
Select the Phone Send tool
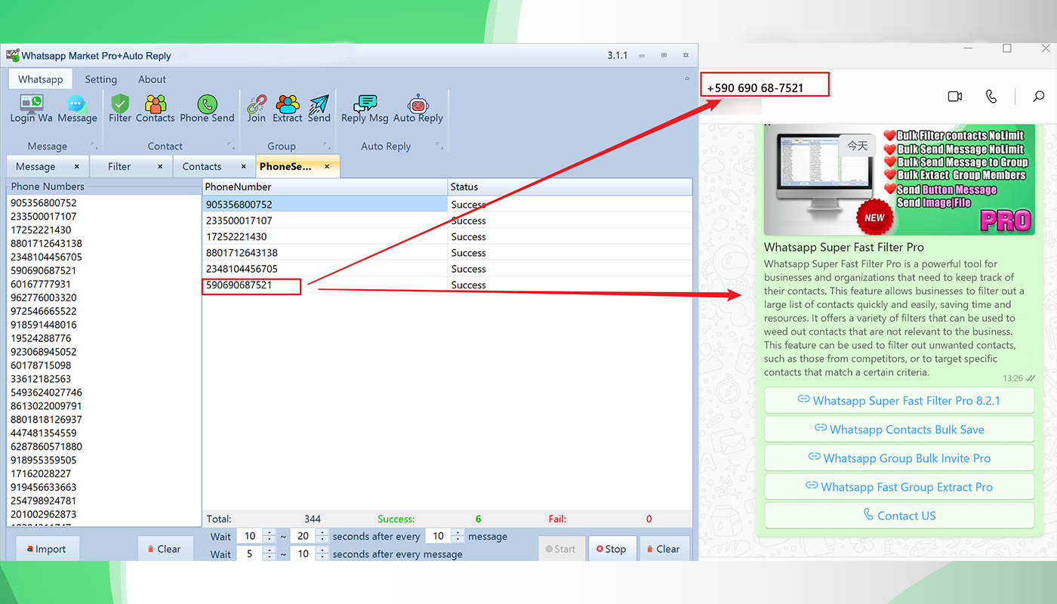(207, 109)
